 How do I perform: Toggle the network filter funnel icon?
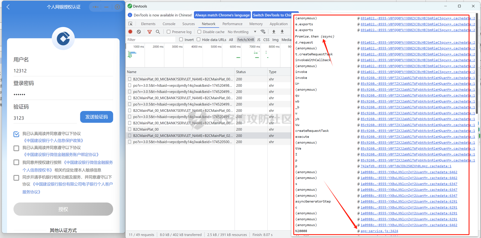click(149, 32)
